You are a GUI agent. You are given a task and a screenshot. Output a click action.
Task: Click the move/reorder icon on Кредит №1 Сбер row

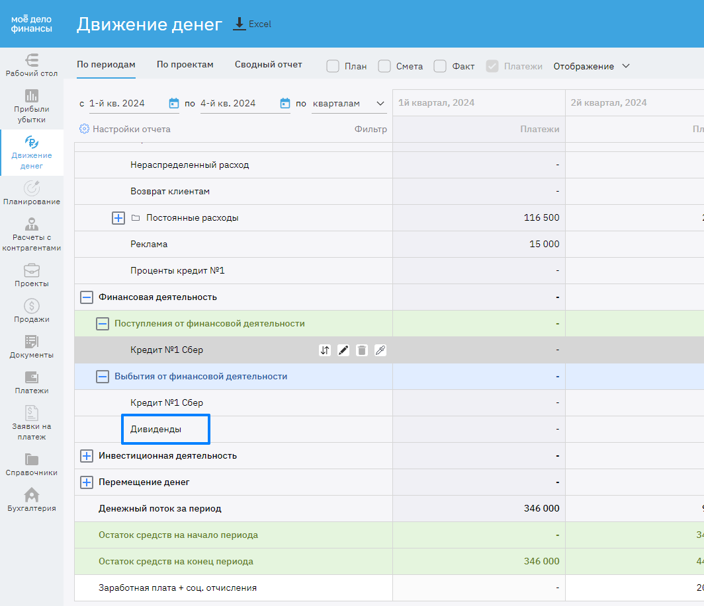(325, 350)
